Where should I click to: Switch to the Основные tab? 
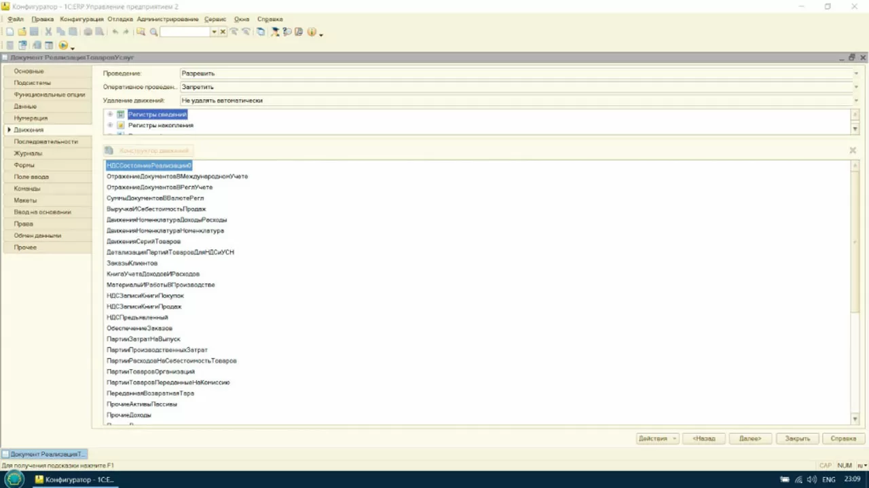coord(47,71)
